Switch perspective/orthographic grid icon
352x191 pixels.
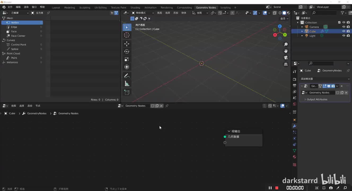(286, 64)
